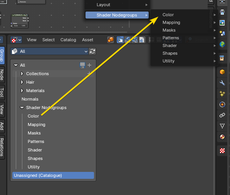Open Shapes submenu in popup menu
Screen dimensions: 230x195
click(x=185, y=53)
